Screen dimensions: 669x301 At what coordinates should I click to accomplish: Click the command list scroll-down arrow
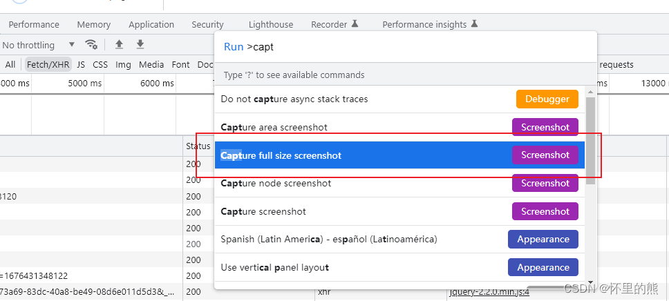click(x=590, y=282)
